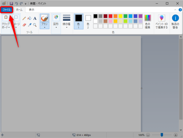Click the vertical scrollbar up arrow
183x138 pixels.
click(181, 37)
